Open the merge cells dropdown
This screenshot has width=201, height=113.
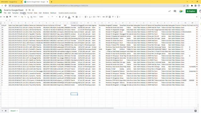tap(81, 17)
